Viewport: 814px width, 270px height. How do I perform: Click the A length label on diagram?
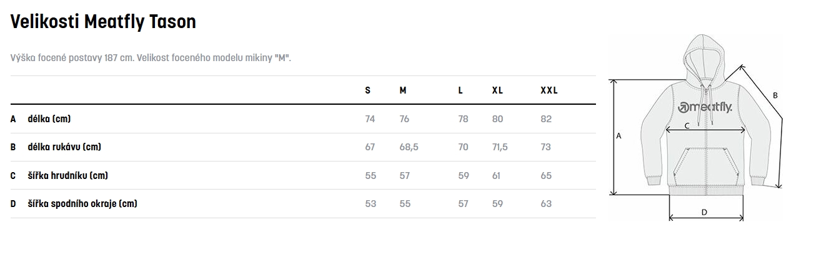[x=618, y=135]
